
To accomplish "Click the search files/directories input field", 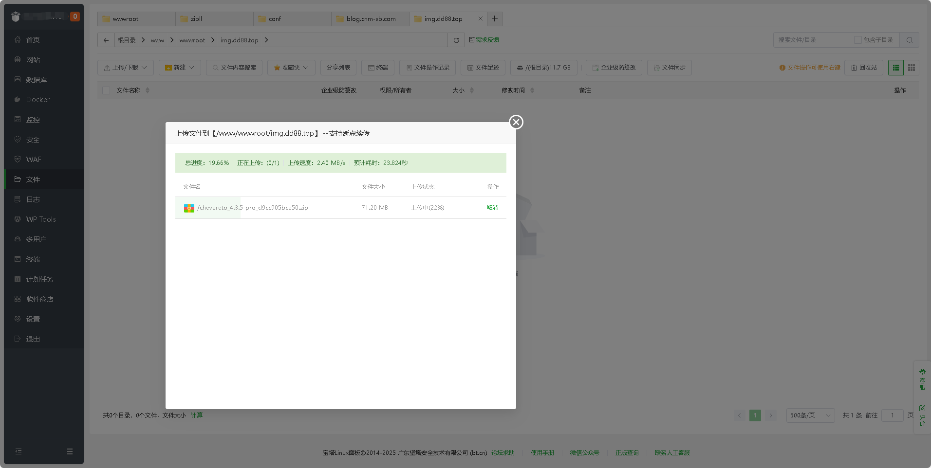I will click(x=813, y=40).
